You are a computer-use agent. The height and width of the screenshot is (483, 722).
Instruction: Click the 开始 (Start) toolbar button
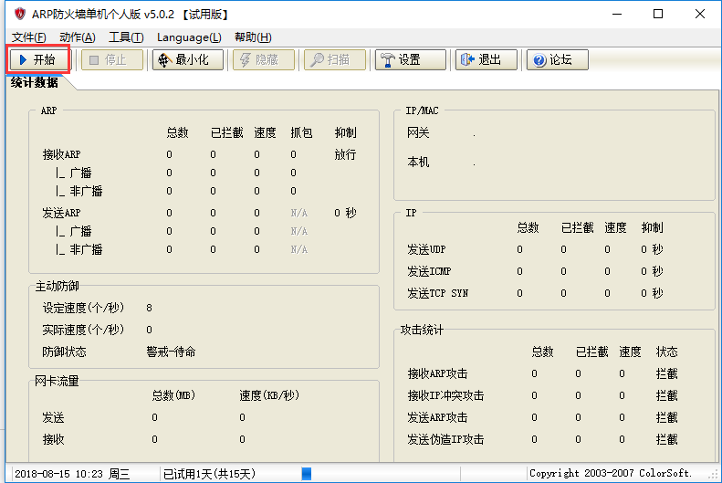coord(38,60)
